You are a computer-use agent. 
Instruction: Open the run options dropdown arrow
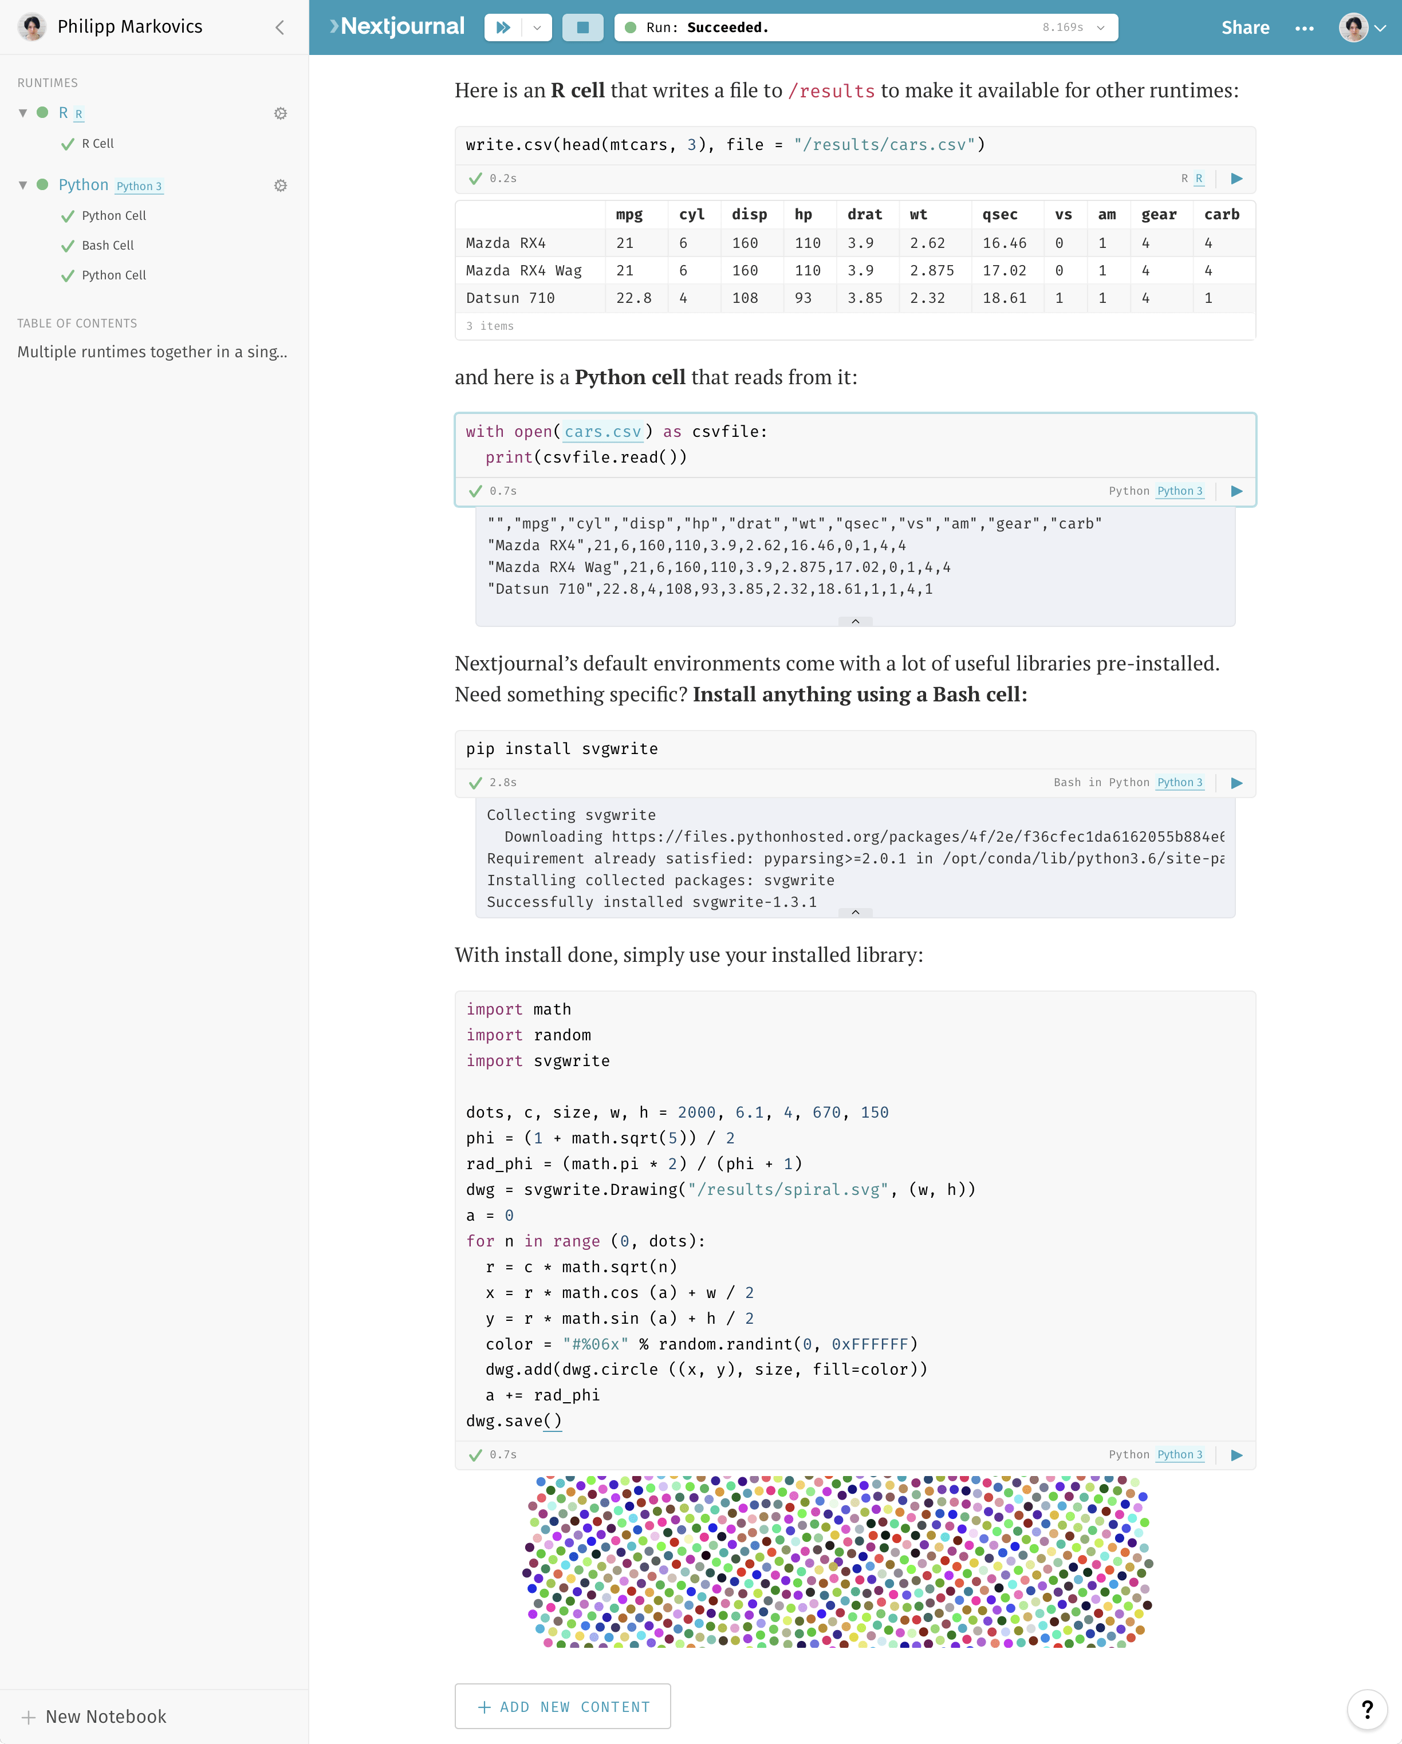tap(537, 27)
